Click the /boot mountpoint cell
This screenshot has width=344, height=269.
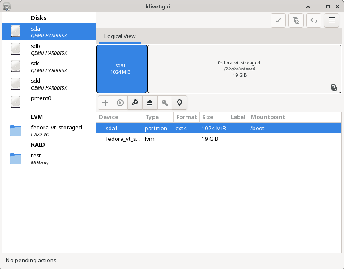pos(257,128)
